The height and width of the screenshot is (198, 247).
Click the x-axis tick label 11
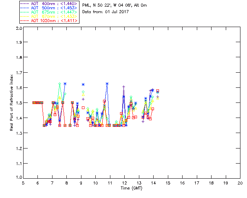[x=110, y=183]
